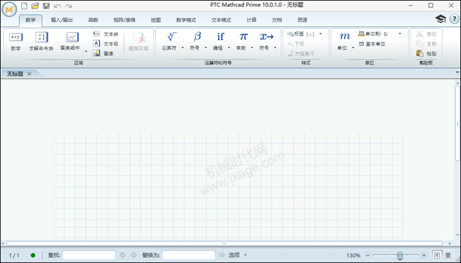Viewport: 461px width, 263px height.
Task: Expand the 编程 dropdown arrow
Action: pyautogui.click(x=229, y=47)
